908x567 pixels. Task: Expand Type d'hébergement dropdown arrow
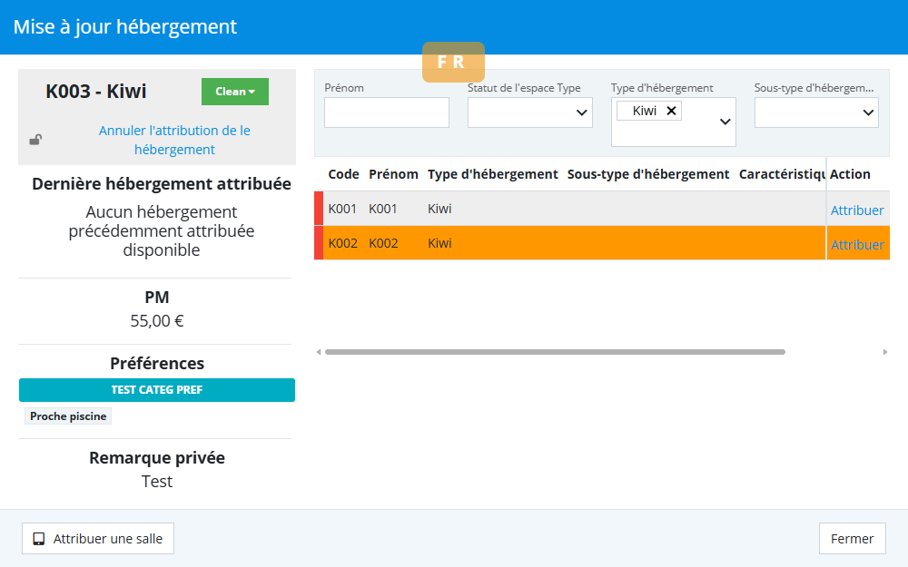tap(725, 122)
